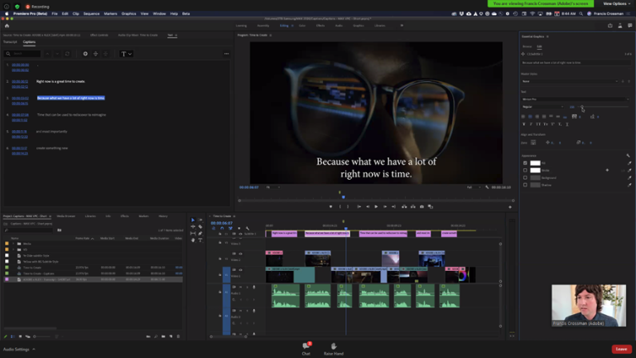Enable the Stroke checkbox in Appearance
Viewport: 636px width, 358px height.
pos(525,171)
